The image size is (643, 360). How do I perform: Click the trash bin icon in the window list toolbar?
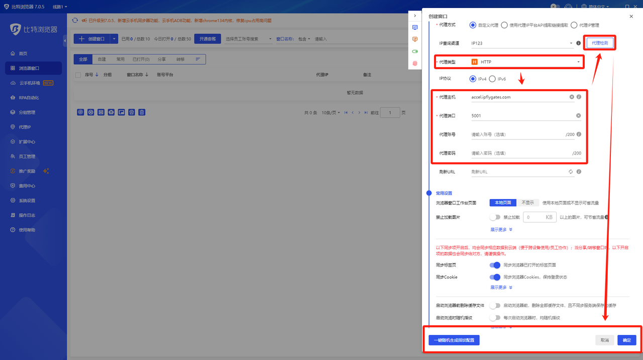[x=142, y=112]
